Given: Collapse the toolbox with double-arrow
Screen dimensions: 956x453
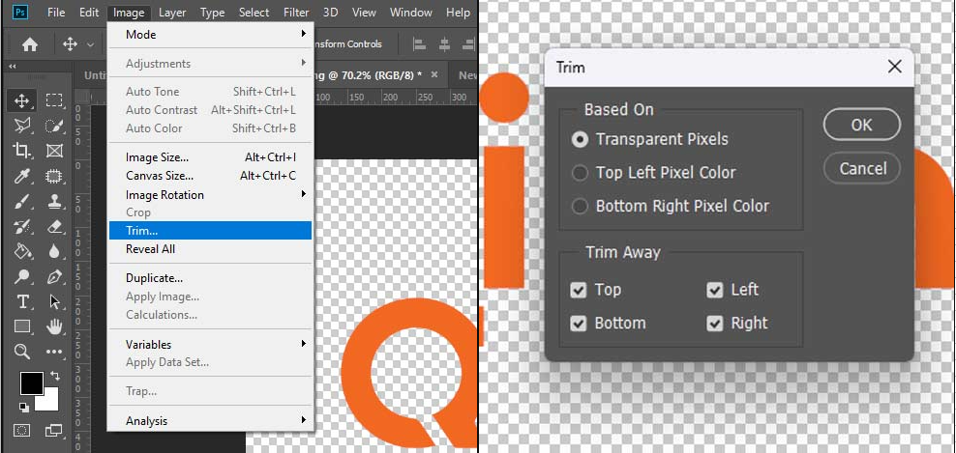Looking at the screenshot, I should 13,67.
